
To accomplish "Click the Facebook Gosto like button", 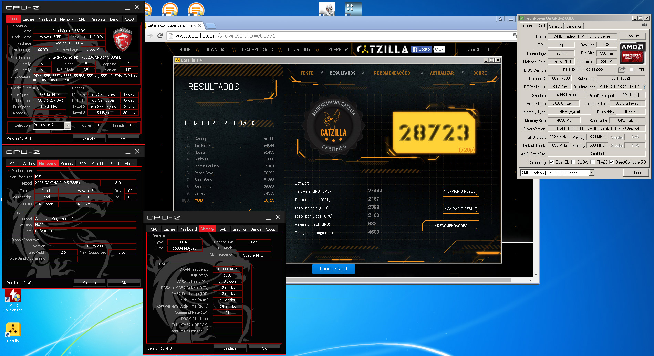I will click(x=421, y=49).
